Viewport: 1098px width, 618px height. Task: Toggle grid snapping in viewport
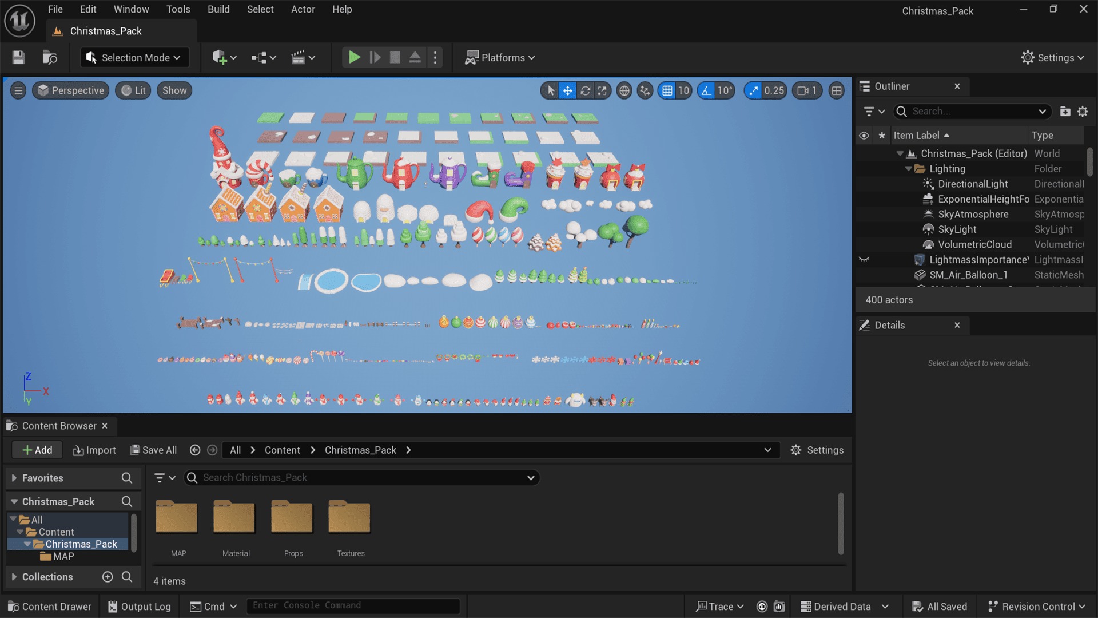pos(667,90)
